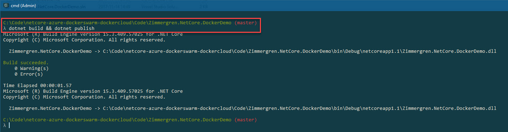Click the second 'Copyright (C) Microsoft Corporation' line
The height and width of the screenshot is (132, 508).
84,97
